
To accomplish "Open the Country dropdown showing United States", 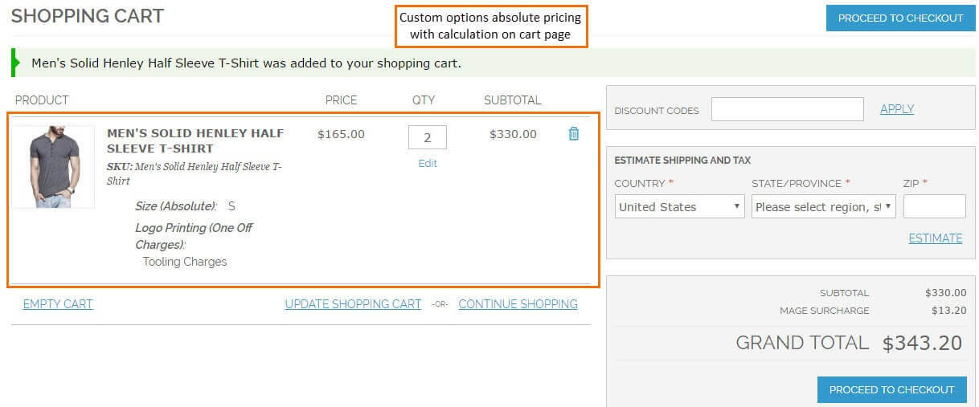I will [x=679, y=207].
